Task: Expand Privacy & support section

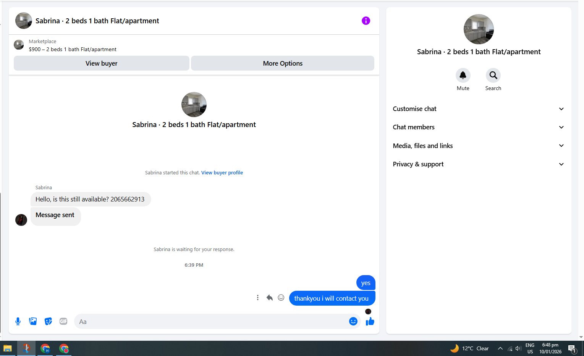Action: [x=479, y=164]
